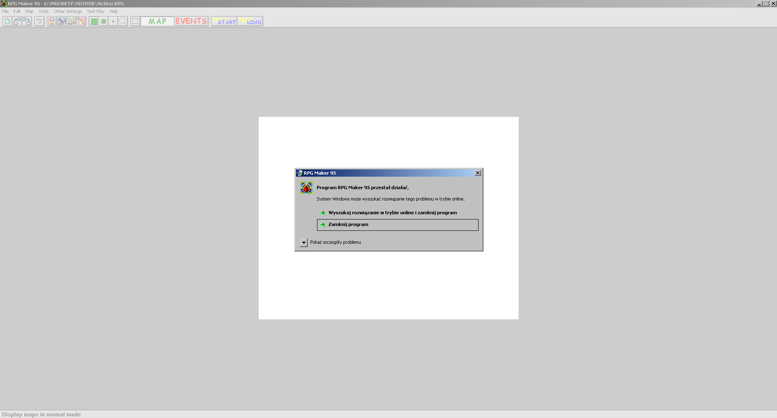
Task: Open the Help menu
Action: 114,11
